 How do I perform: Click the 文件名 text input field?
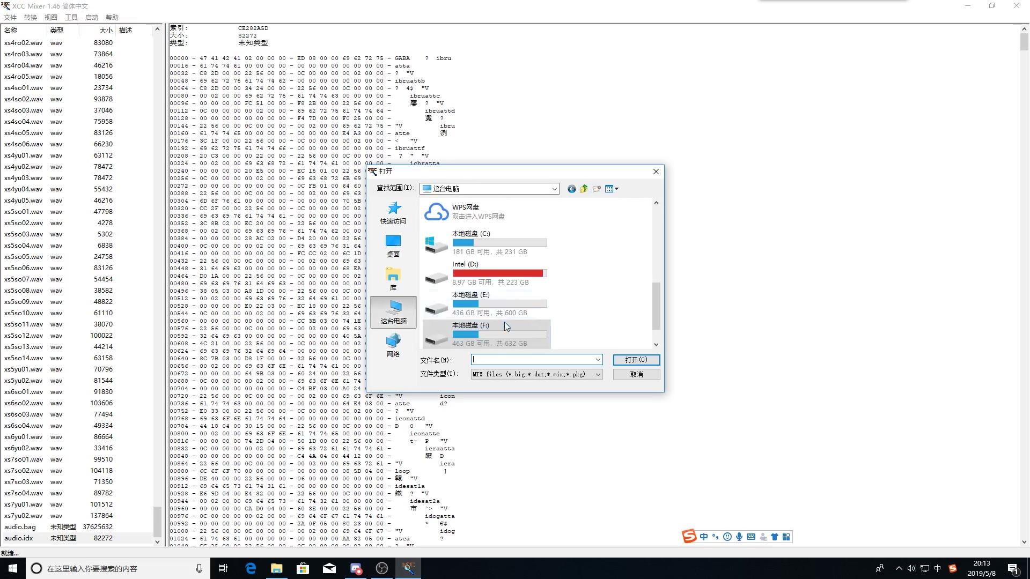pyautogui.click(x=533, y=360)
